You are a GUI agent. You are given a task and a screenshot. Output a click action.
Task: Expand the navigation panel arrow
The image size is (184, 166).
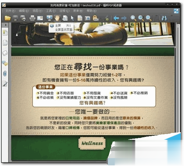6,25
